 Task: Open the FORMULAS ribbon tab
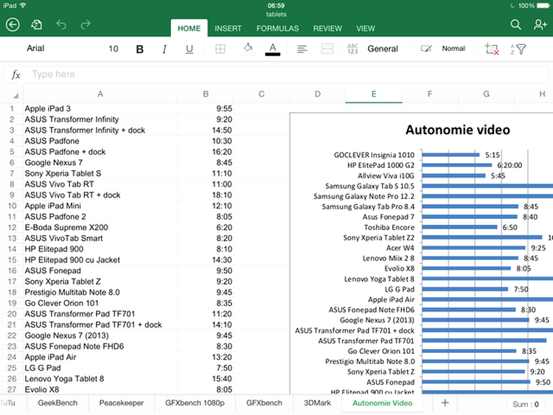pos(277,28)
